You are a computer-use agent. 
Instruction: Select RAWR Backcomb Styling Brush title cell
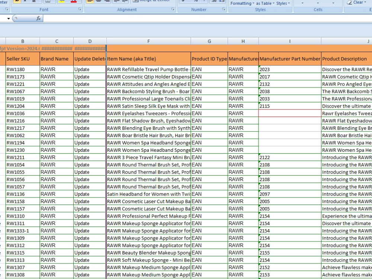click(x=148, y=92)
